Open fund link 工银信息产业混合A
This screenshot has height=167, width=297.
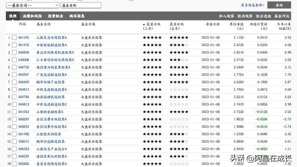[x=51, y=149]
